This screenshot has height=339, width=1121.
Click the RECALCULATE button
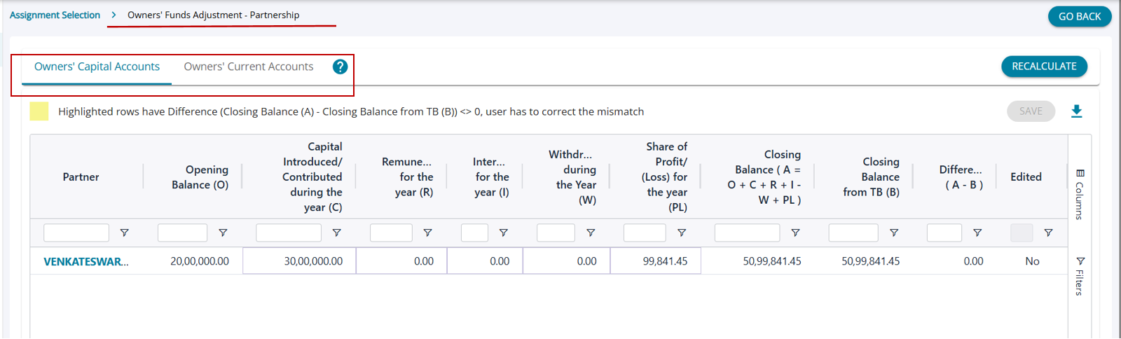[x=1044, y=67]
